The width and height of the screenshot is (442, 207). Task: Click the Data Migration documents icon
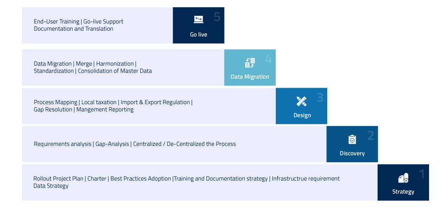(x=250, y=63)
